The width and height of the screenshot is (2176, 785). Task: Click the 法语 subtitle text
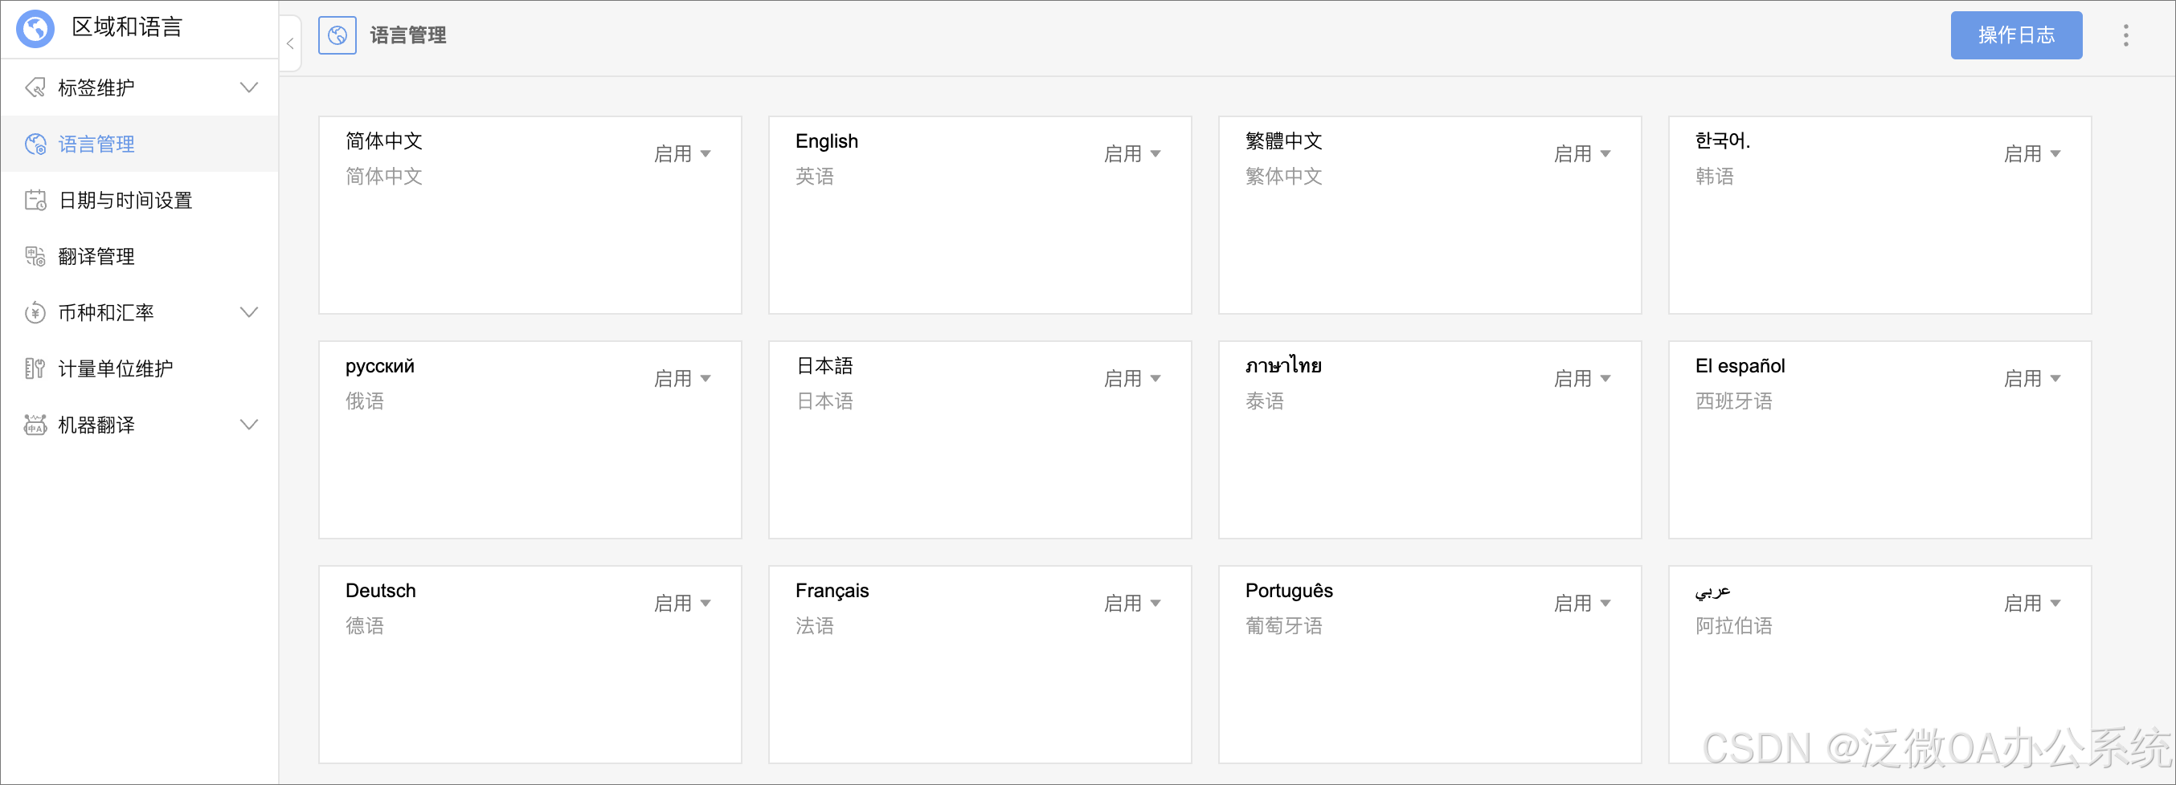point(815,625)
